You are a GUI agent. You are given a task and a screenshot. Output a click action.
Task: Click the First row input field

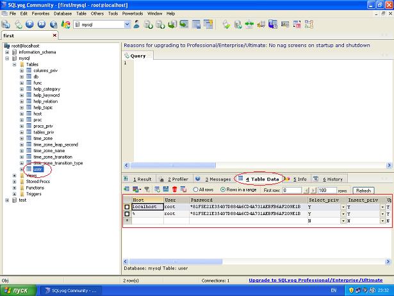point(291,190)
